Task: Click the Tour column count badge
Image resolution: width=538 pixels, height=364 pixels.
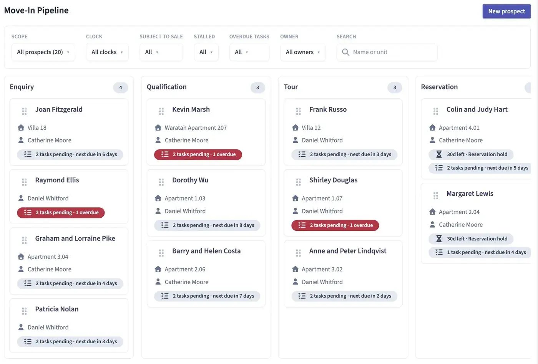Action: pos(395,88)
